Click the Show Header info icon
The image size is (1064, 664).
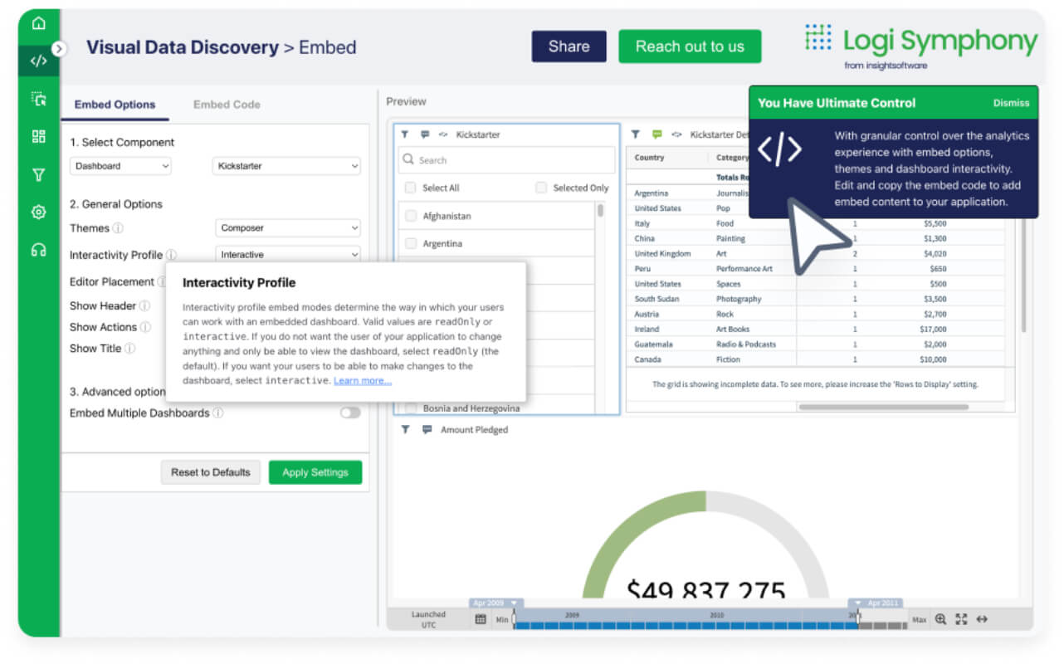coord(144,305)
